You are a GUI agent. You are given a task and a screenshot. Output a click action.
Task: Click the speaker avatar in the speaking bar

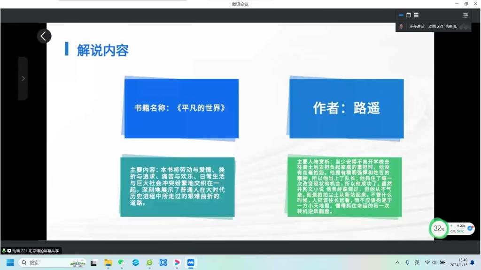pos(401,26)
